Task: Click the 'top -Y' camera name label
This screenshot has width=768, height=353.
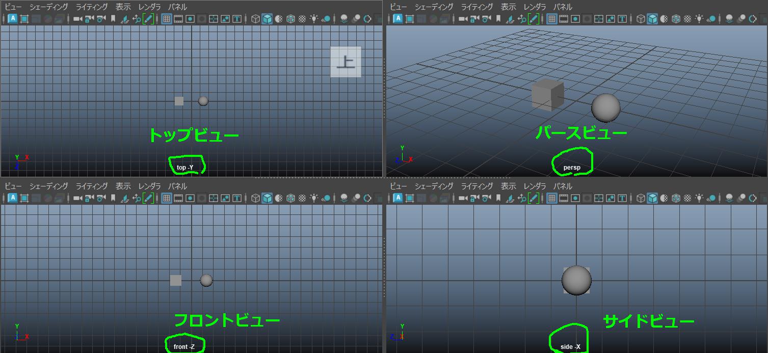Action: pos(185,168)
